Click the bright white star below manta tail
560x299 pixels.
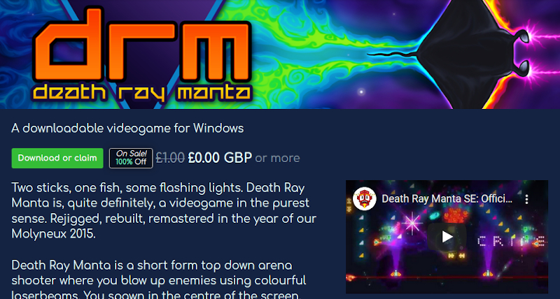pos(361,92)
